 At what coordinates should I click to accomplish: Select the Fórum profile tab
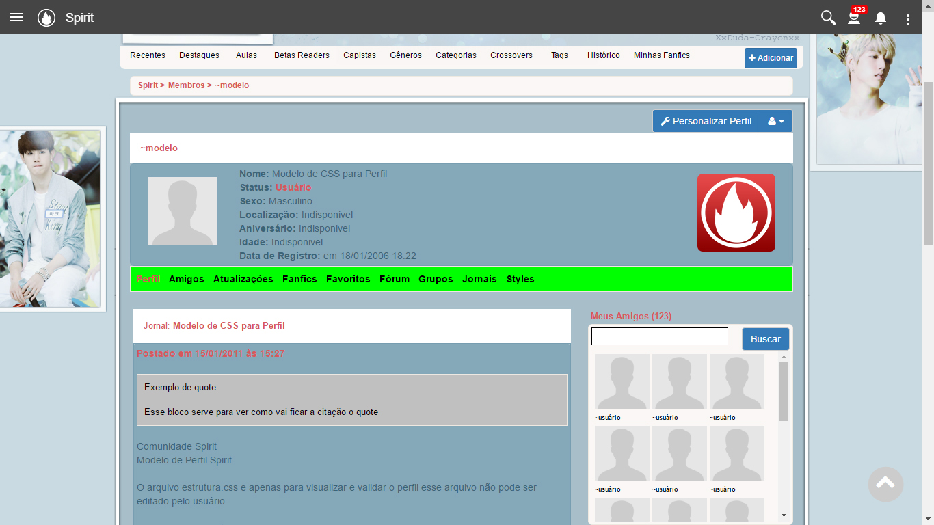(395, 279)
